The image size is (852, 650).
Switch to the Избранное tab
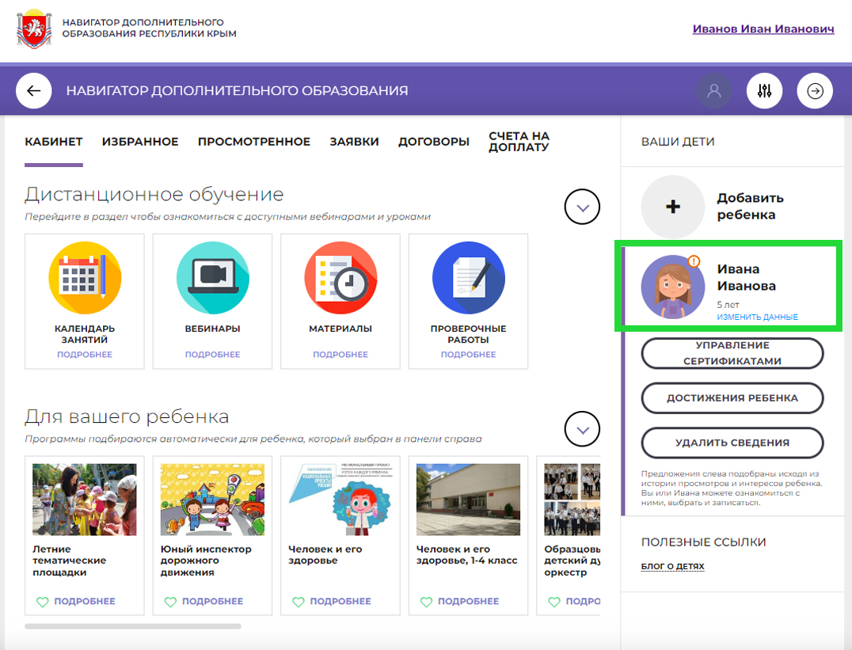pyautogui.click(x=140, y=142)
